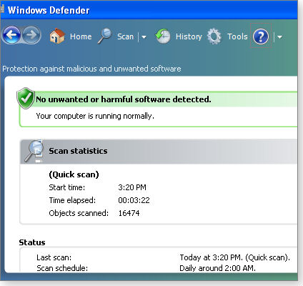
Task: Click the 'Windows Defender' window title
Action: [49, 10]
